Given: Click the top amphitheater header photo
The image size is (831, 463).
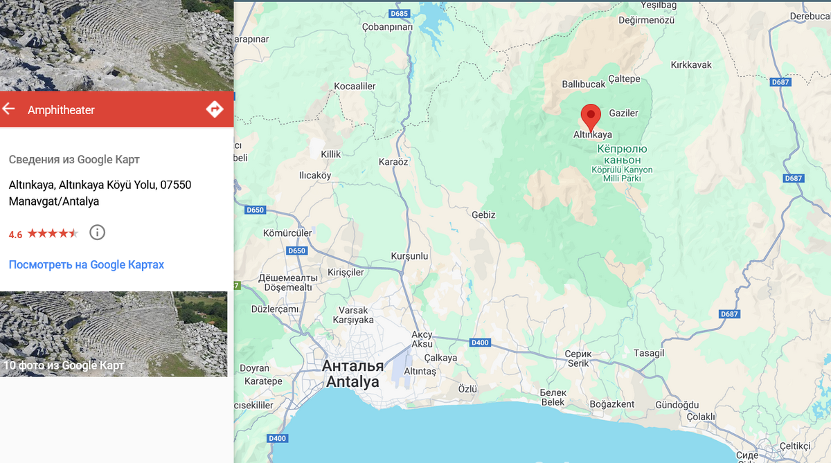Looking at the screenshot, I should click(x=116, y=46).
